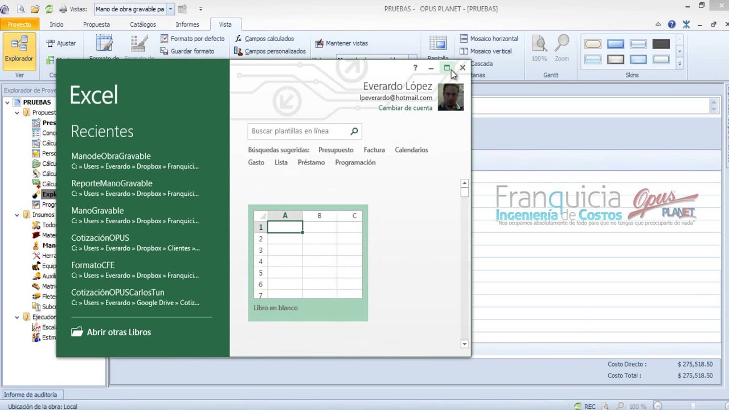Select the Vista ribbon tab
Viewport: 729px width, 410px height.
[225, 24]
